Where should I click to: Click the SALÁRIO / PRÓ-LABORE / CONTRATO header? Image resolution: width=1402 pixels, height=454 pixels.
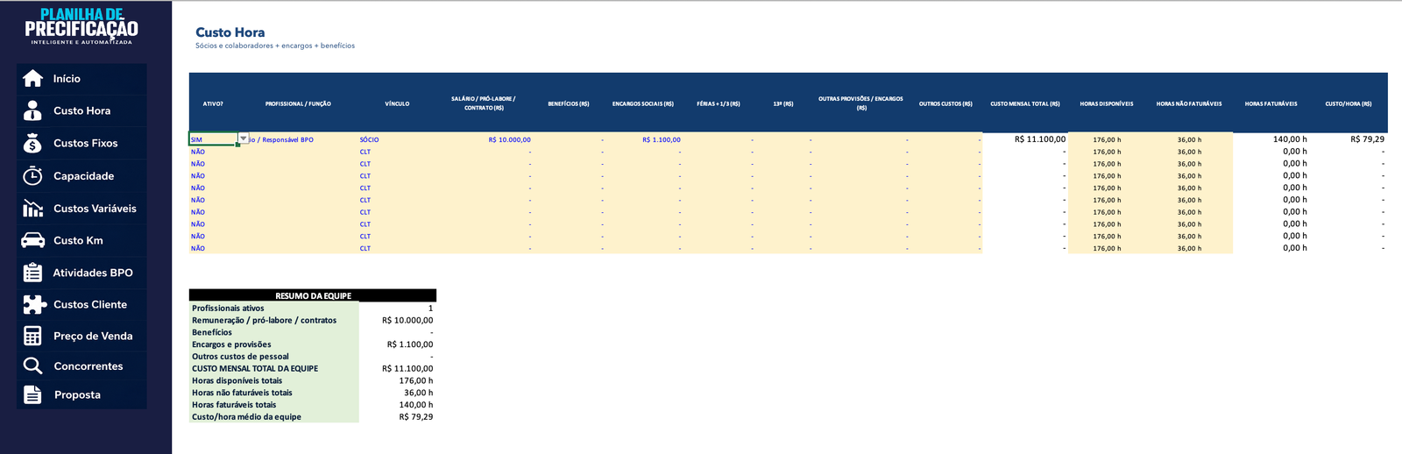[483, 103]
